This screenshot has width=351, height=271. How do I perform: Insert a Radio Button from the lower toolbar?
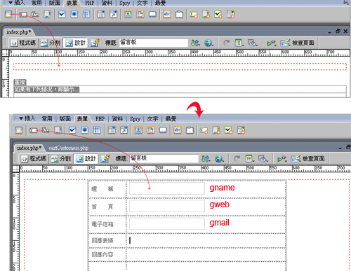(x=85, y=130)
